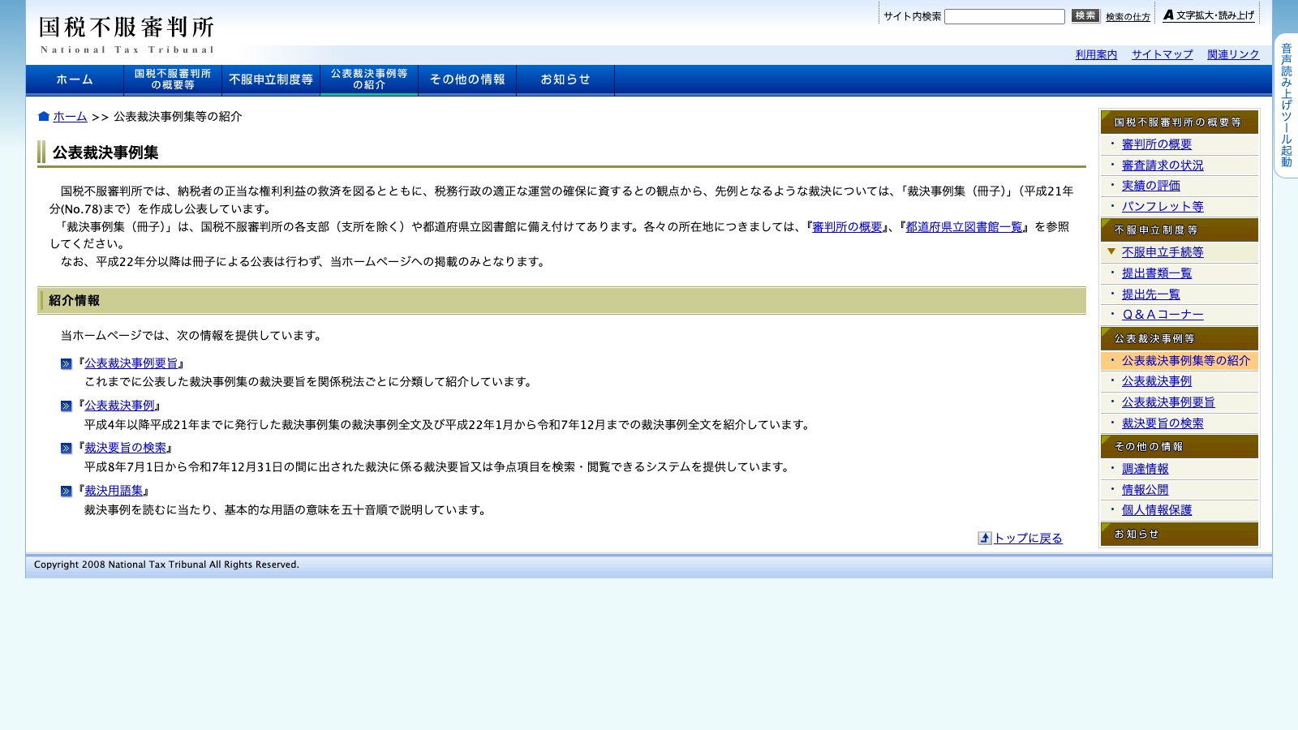This screenshot has width=1298, height=730.
Task: Open 不服申立制度等 navigation tab
Action: click(271, 79)
